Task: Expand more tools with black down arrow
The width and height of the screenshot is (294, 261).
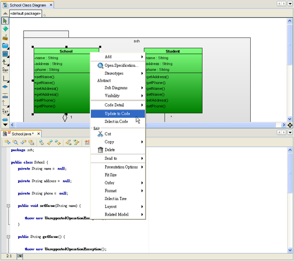Action: (5, 125)
